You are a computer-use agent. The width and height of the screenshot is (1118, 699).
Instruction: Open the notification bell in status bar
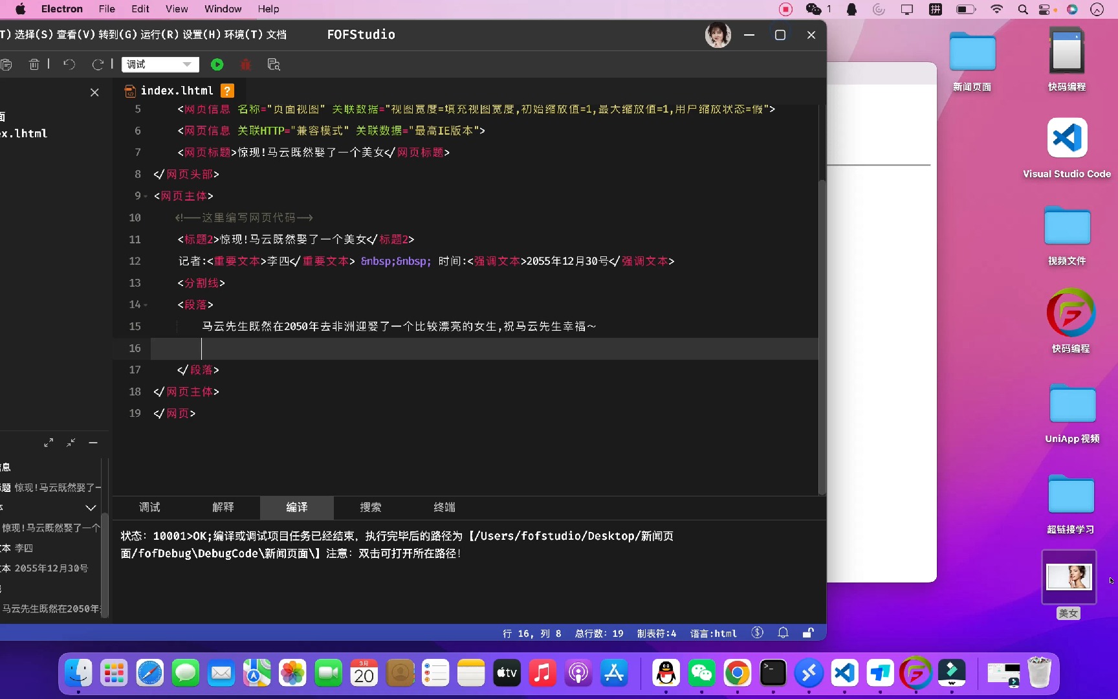(783, 633)
